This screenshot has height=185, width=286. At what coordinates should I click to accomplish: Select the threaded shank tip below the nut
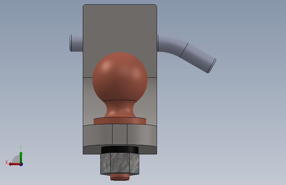120,177
